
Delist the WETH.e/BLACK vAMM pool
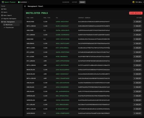(137, 78)
